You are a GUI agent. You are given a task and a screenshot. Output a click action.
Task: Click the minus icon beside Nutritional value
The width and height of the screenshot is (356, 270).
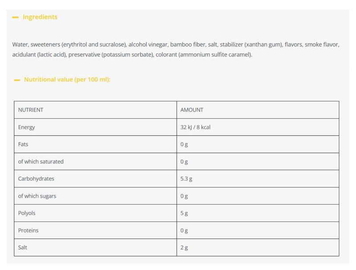click(x=17, y=80)
